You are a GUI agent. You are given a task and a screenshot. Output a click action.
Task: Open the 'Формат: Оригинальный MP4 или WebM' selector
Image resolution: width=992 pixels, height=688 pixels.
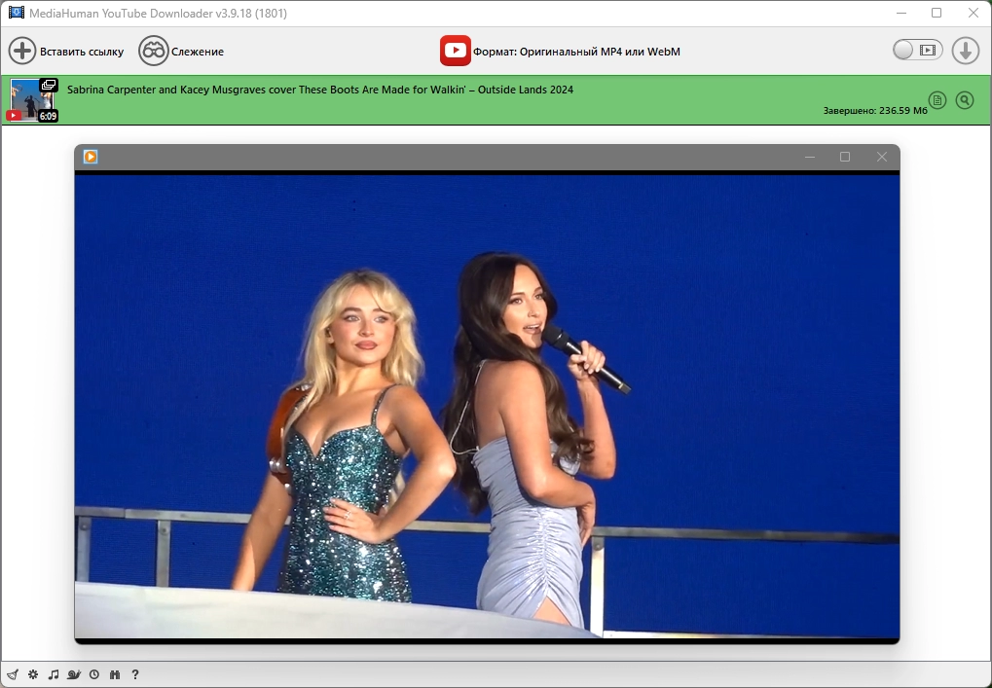(x=576, y=52)
